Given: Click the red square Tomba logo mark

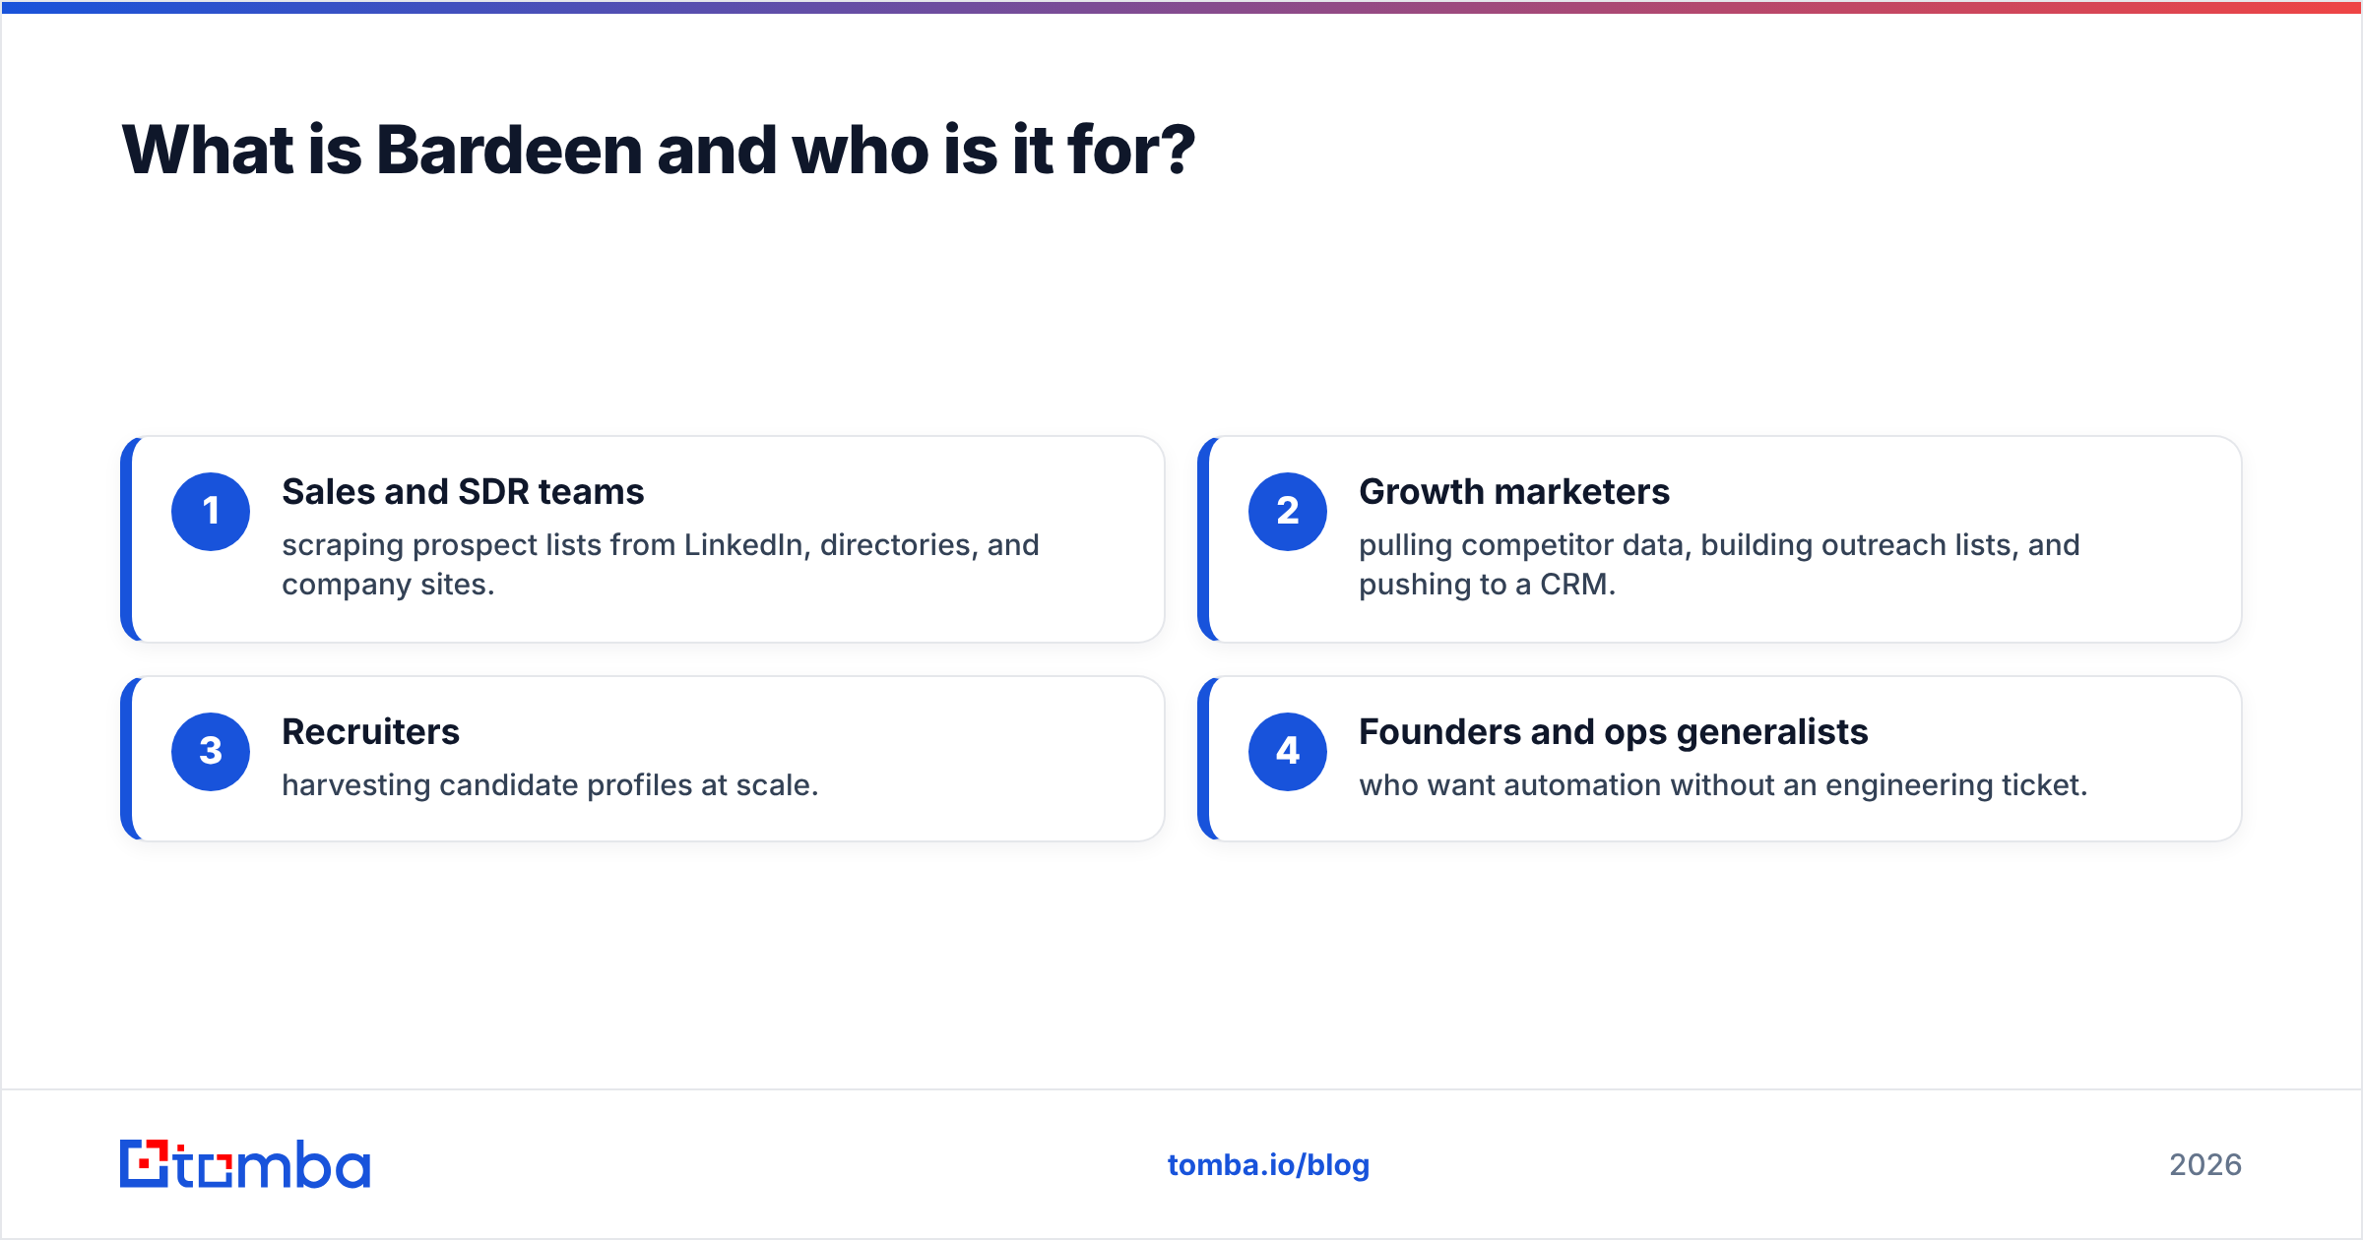Looking at the screenshot, I should click(x=145, y=1164).
